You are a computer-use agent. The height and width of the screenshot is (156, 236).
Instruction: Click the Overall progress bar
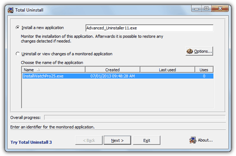(134, 117)
